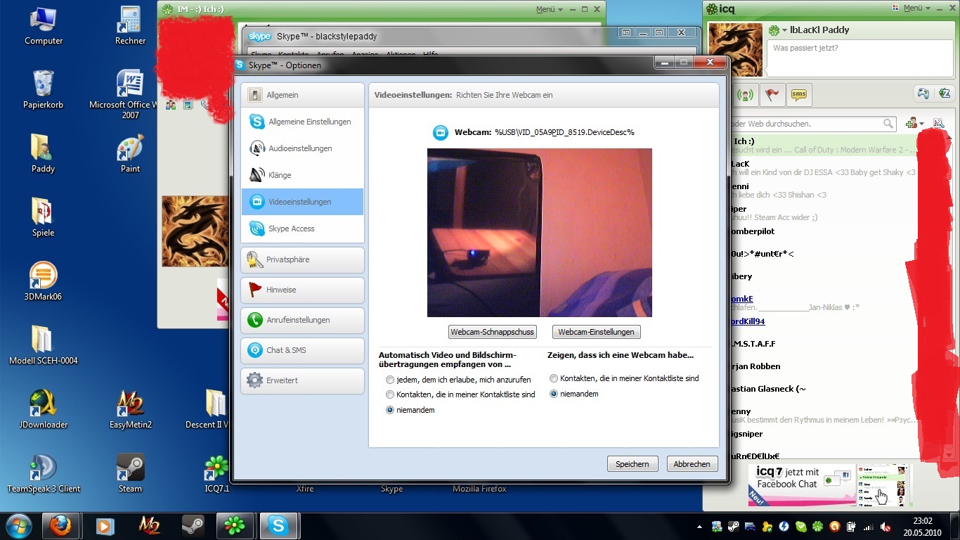Open the Paint desktop shortcut
The image size is (960, 540).
tap(130, 154)
